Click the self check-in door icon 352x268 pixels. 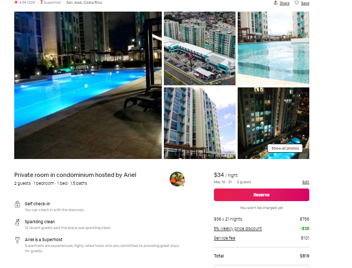(x=17, y=204)
